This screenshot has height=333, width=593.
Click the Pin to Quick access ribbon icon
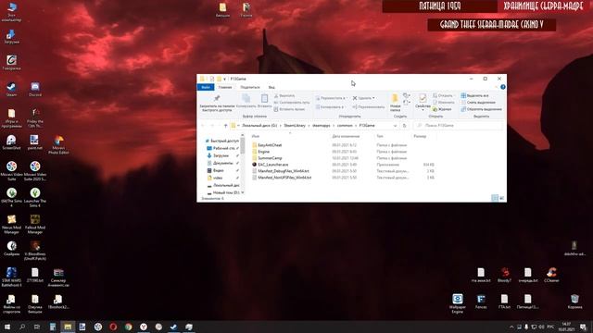point(217,99)
